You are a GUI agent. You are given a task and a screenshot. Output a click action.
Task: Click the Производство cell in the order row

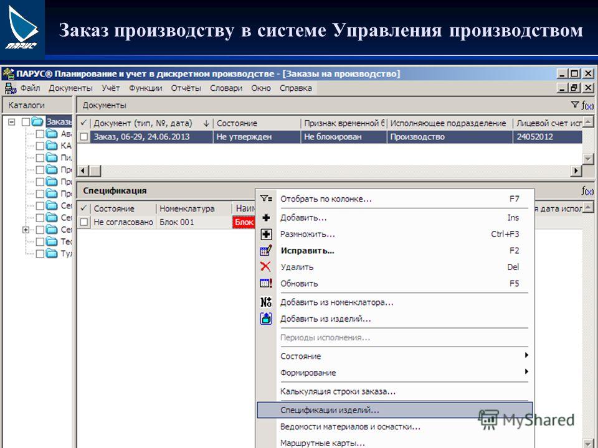450,137
